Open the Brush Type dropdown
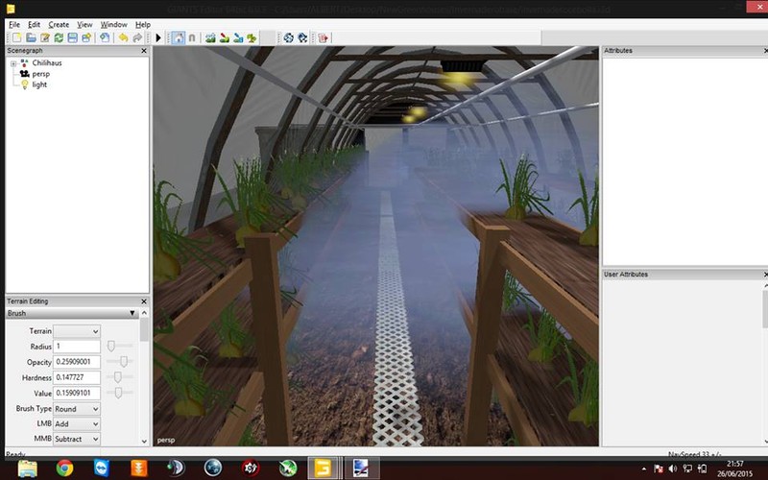This screenshot has height=480, width=768. tap(77, 409)
